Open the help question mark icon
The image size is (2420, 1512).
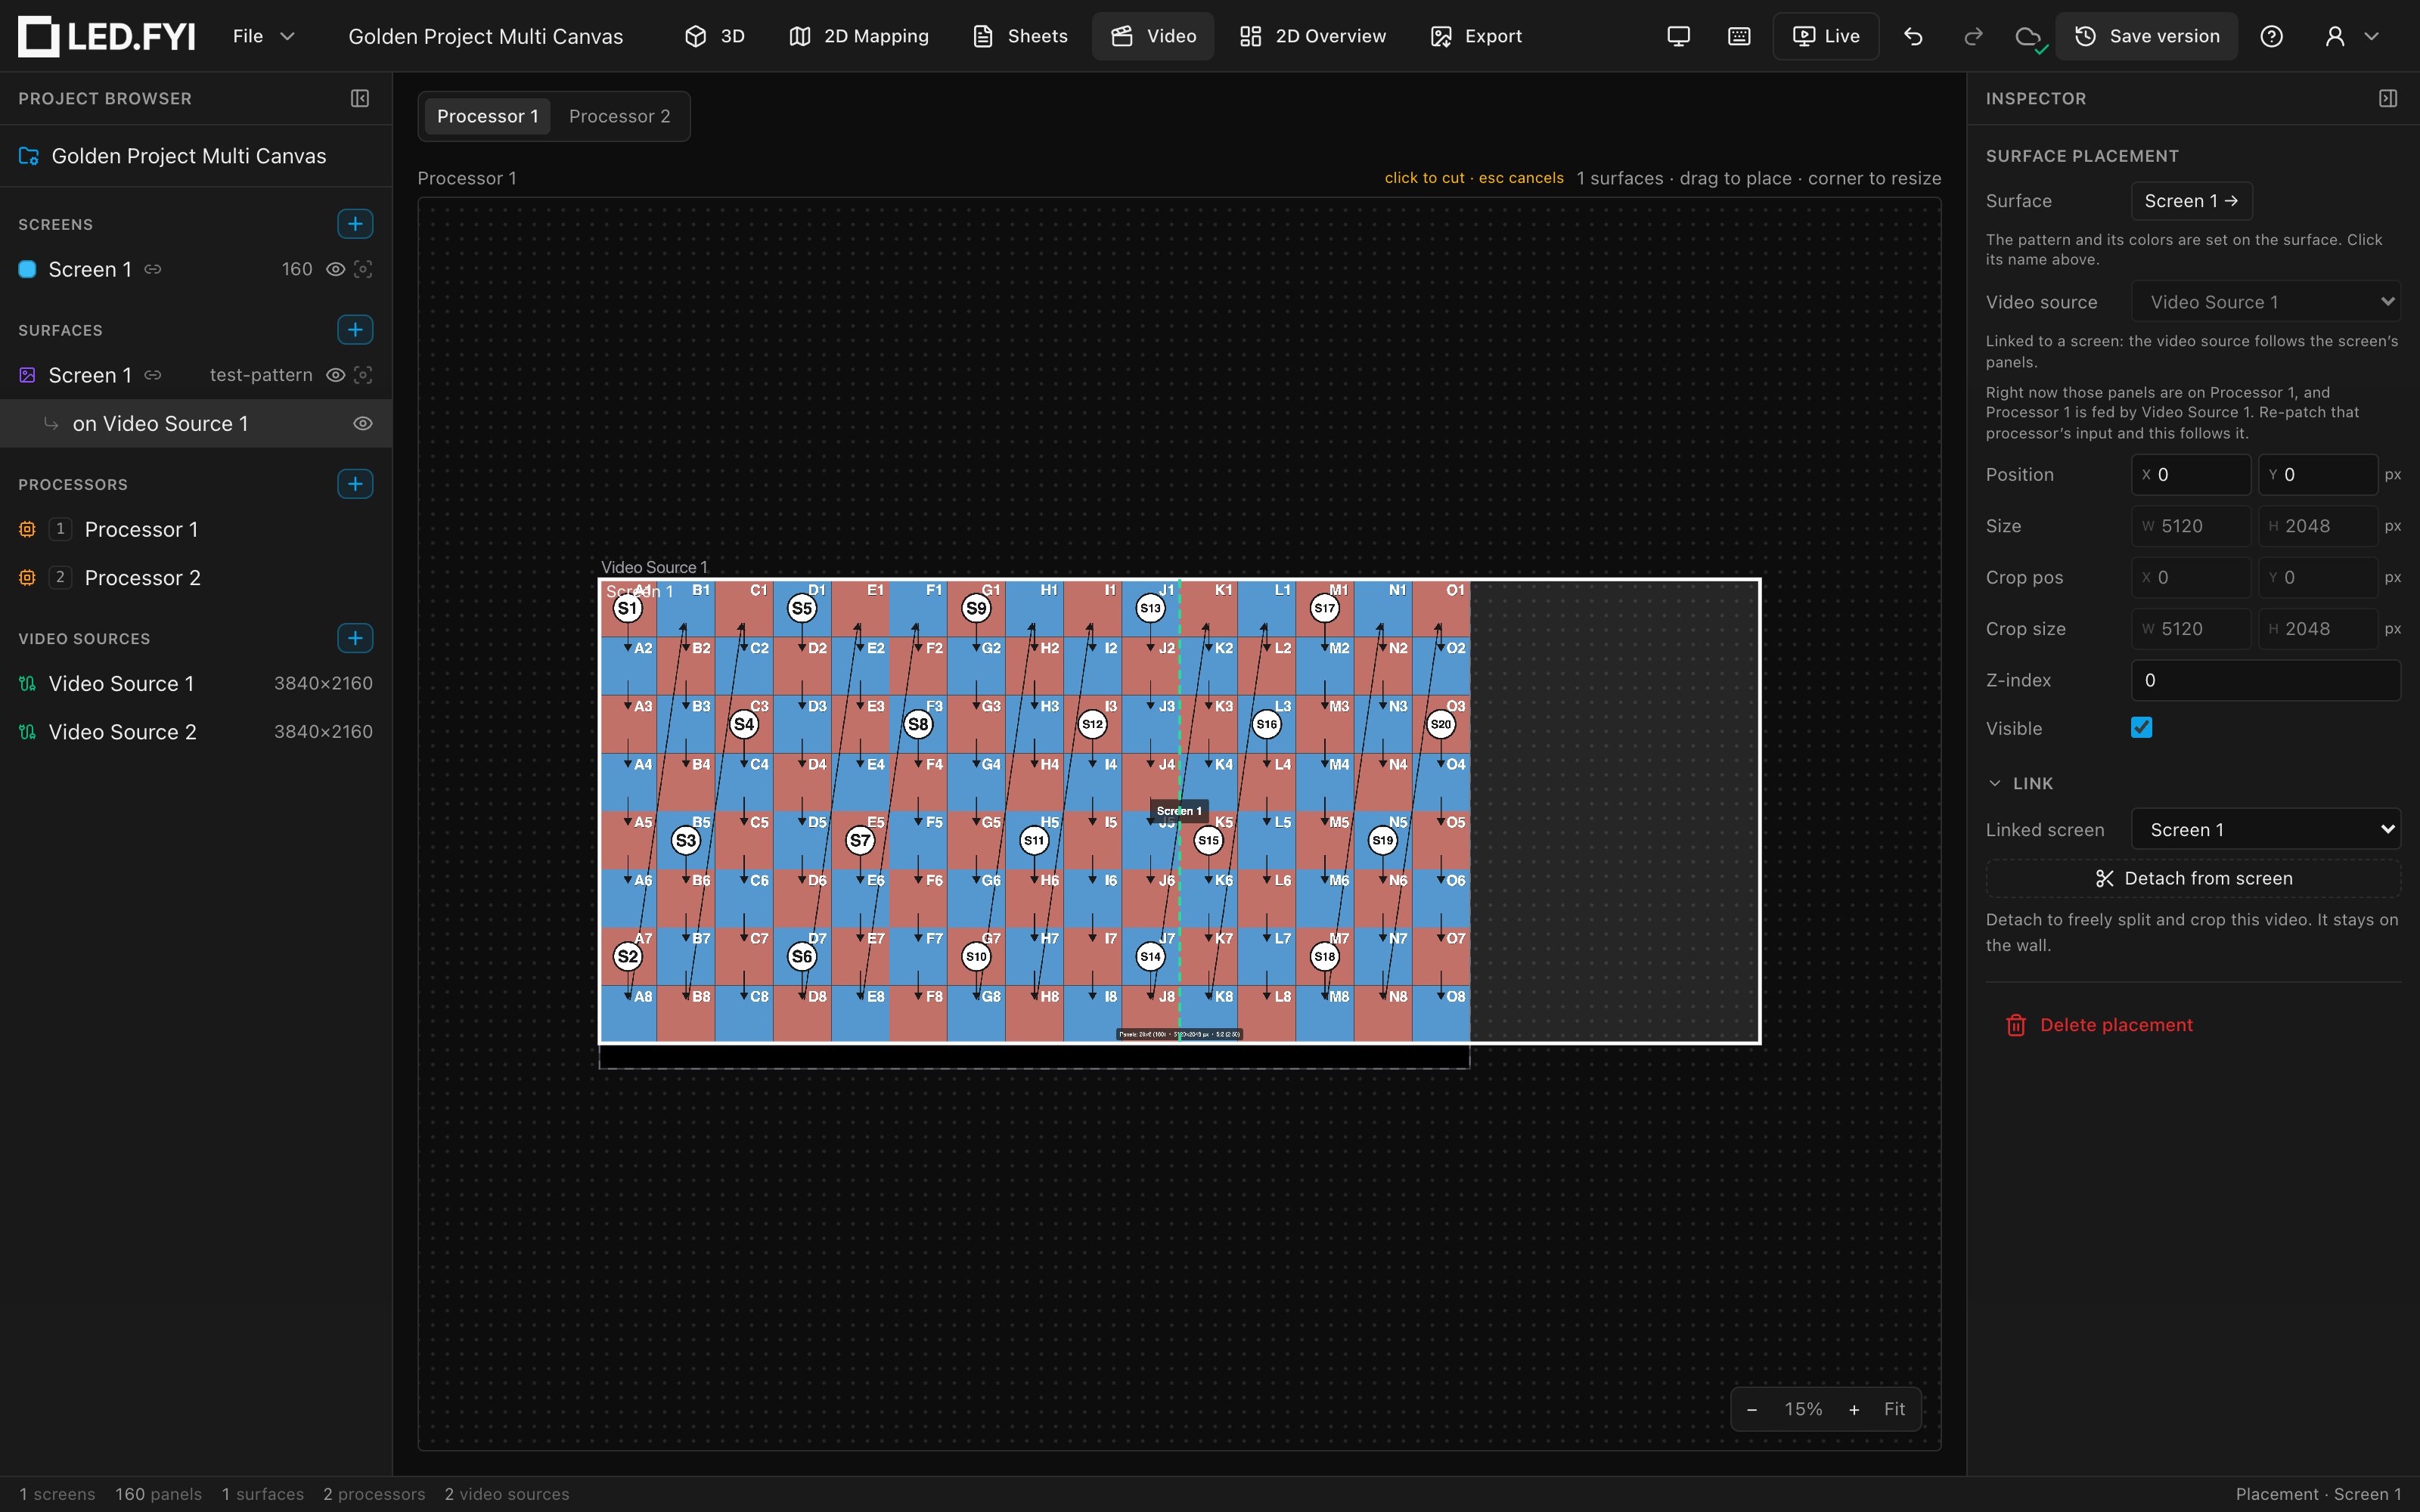tap(2272, 36)
